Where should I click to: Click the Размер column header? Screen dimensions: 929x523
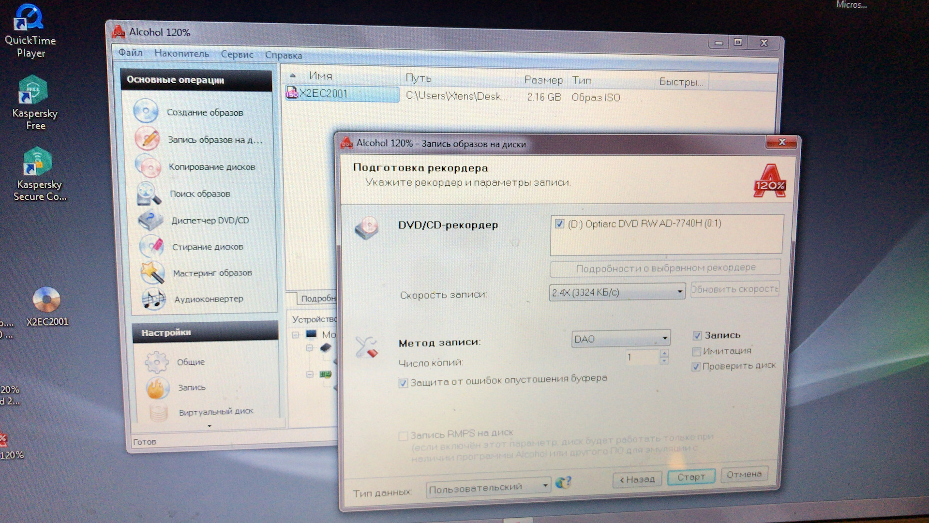[x=543, y=80]
